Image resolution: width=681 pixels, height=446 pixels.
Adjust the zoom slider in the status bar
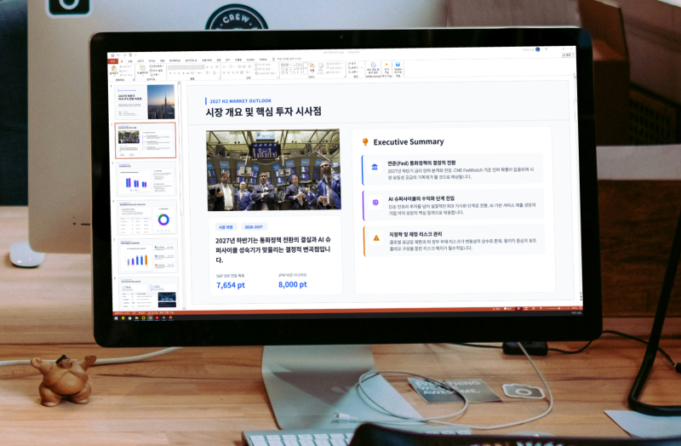(x=558, y=308)
